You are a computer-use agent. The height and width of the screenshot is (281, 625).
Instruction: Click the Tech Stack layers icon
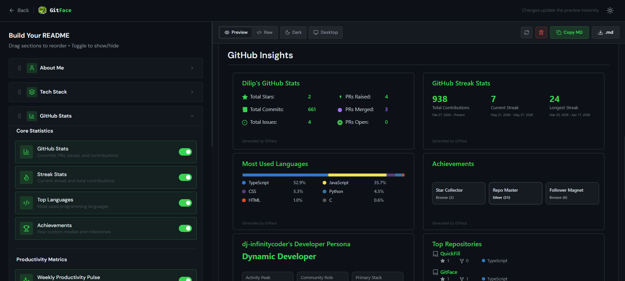(32, 92)
